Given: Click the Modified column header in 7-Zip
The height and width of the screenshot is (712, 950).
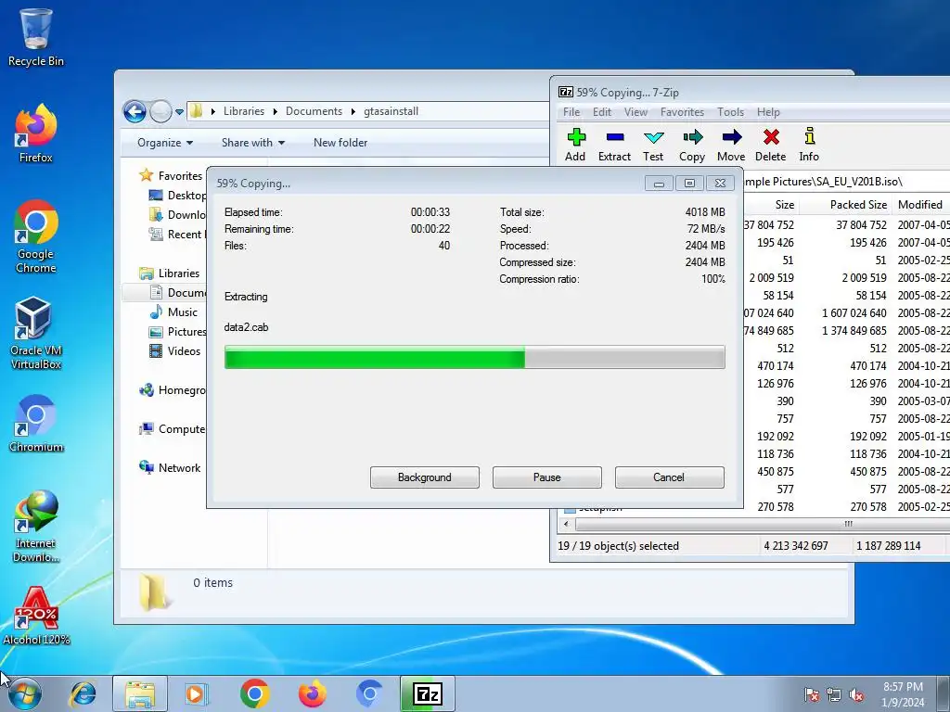Looking at the screenshot, I should click(921, 205).
